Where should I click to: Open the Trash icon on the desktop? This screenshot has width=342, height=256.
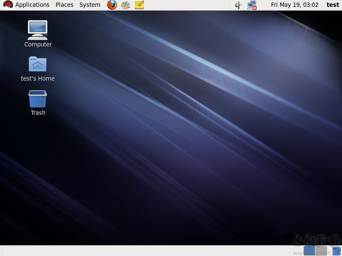tap(38, 99)
